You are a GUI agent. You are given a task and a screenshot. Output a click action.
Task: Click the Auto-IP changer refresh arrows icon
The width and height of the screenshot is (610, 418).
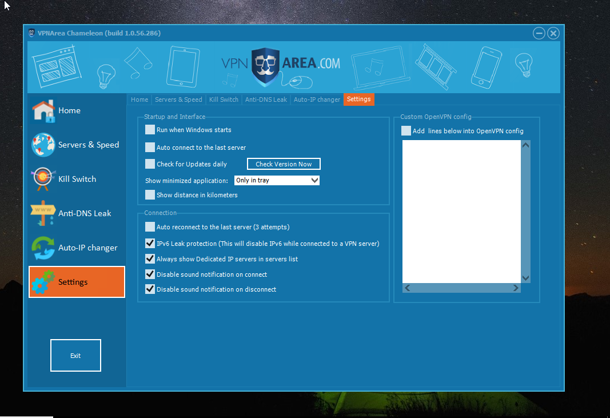[x=43, y=248]
